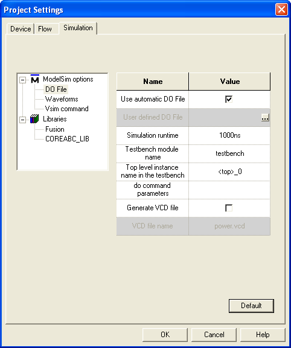This screenshot has width=291, height=348.
Task: Click the browse ellipsis button for DO File
Action: coord(265,117)
